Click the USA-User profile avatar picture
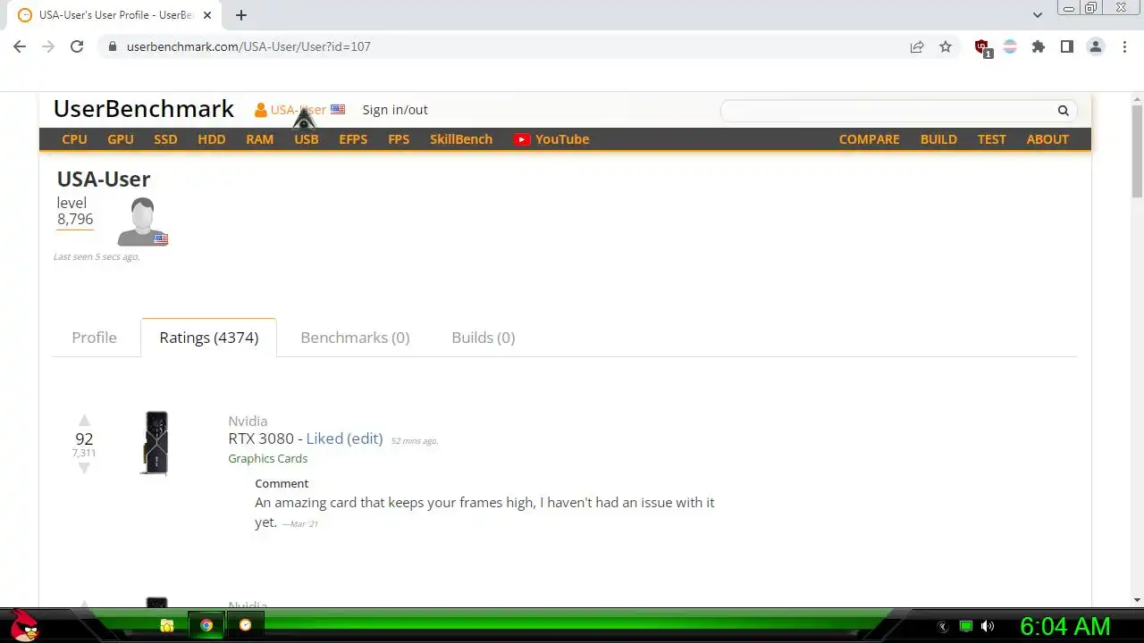This screenshot has height=643, width=1144. tap(142, 221)
